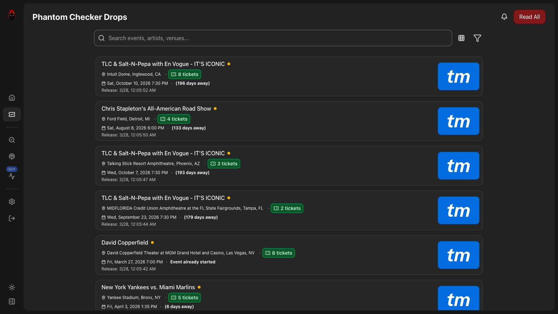
Task: Click '(133 days away)' label
Action: pos(189,128)
